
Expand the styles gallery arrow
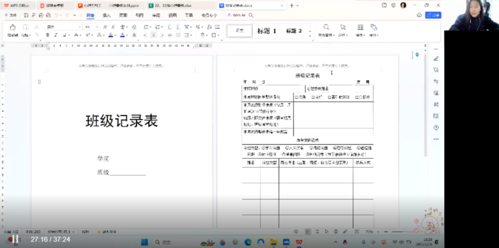point(310,32)
